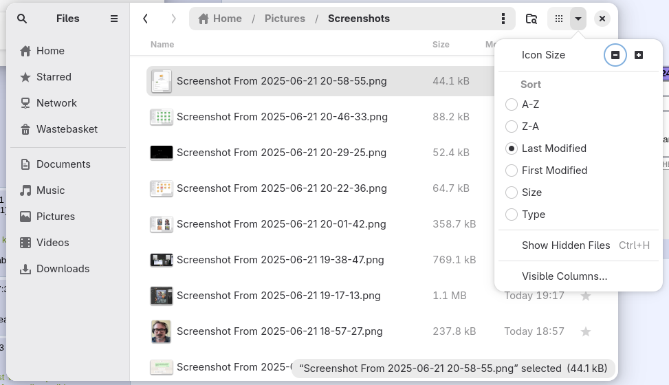Open the Files hamburger menu

click(114, 19)
